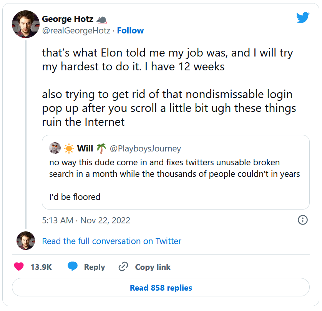
Task: Click the Copy link text
Action: pos(153,267)
